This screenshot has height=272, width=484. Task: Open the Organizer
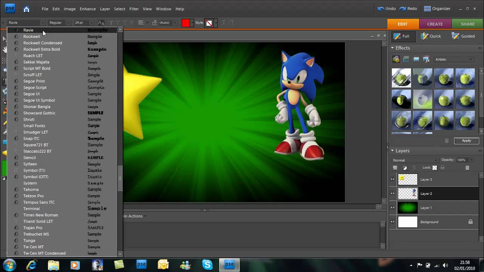(x=437, y=9)
